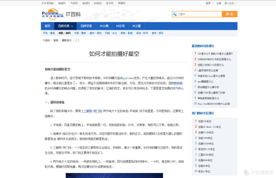The width and height of the screenshot is (276, 178).
Task: Click IT百科 in the breadcrumb
Action: [x=46, y=40]
